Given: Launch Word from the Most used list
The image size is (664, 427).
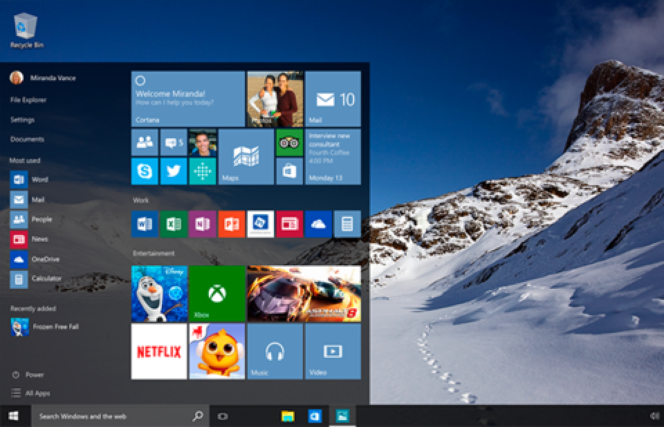Looking at the screenshot, I should click(x=29, y=180).
